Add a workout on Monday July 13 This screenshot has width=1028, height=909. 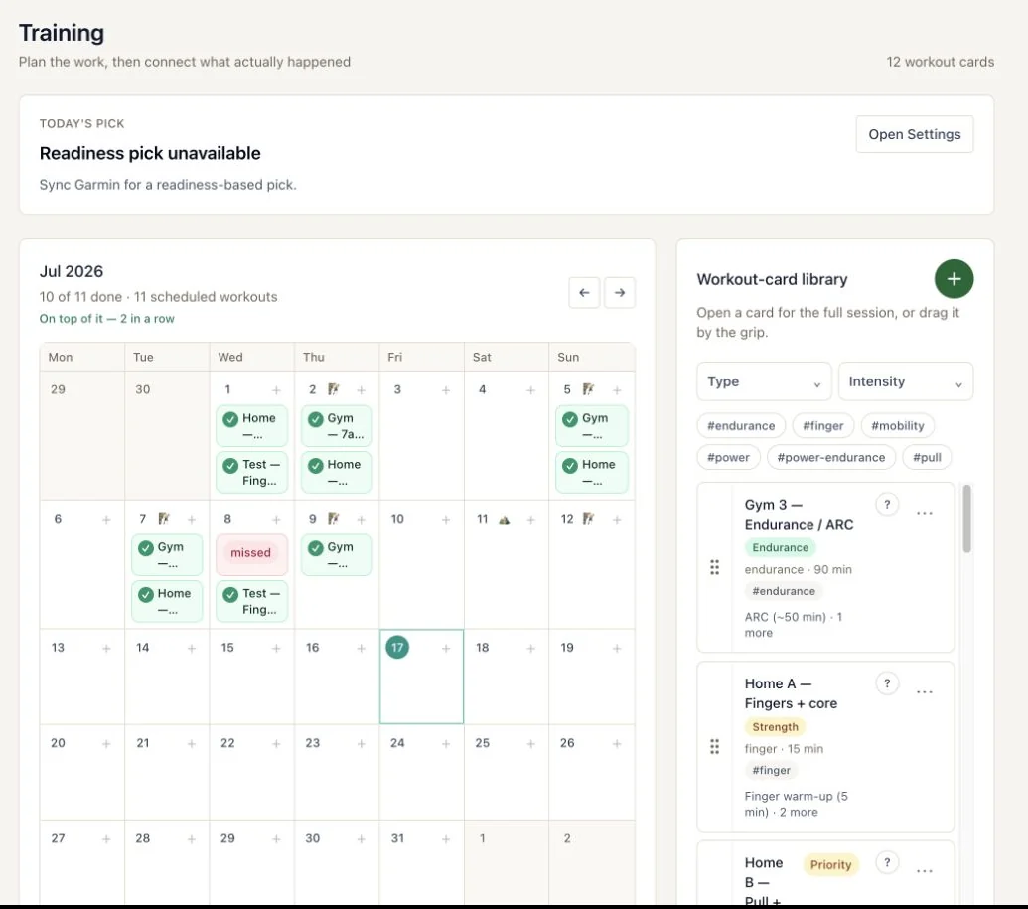tap(106, 649)
